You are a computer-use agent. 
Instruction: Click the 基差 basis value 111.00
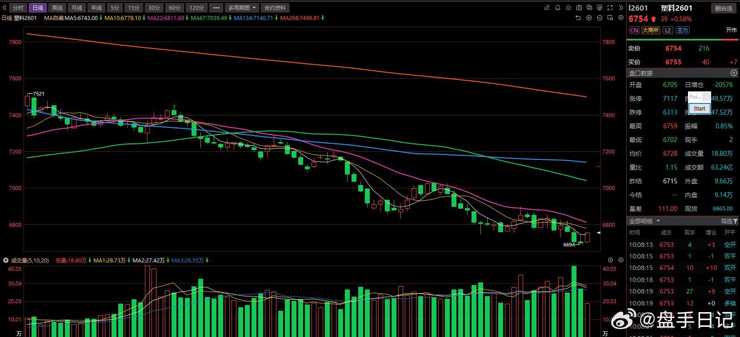668,209
